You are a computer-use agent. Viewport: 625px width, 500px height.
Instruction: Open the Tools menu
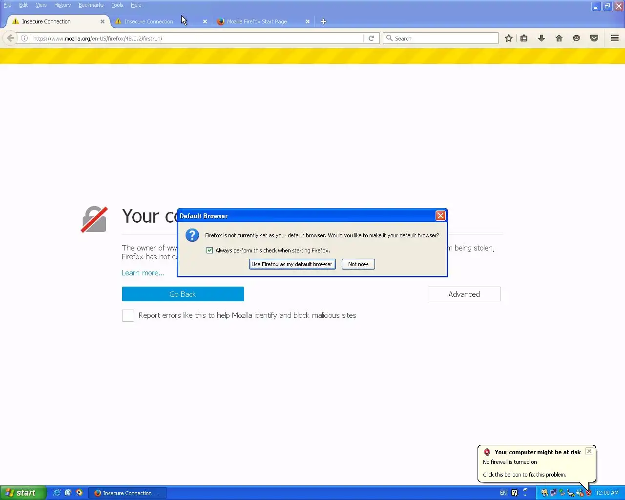[x=117, y=5]
